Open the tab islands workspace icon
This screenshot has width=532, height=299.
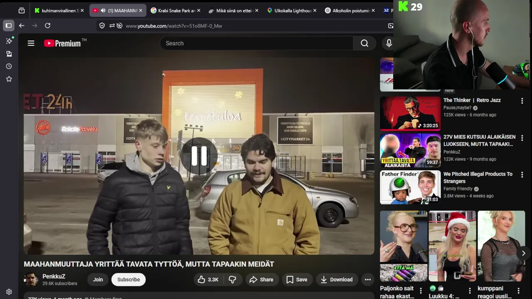(x=22, y=10)
